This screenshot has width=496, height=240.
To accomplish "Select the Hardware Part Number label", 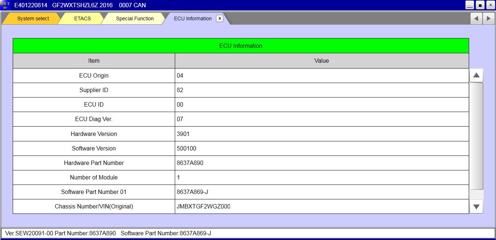I will coord(94,163).
